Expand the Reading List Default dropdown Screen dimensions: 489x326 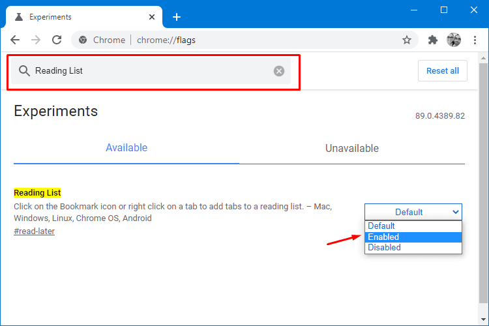click(x=413, y=212)
